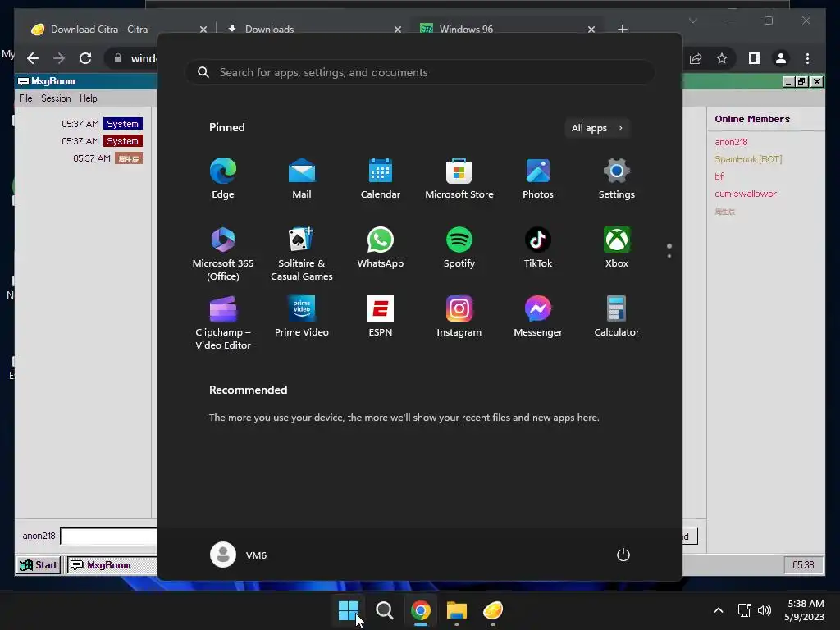This screenshot has width=840, height=630.
Task: Select member bf in Online Members
Action: coord(719,176)
